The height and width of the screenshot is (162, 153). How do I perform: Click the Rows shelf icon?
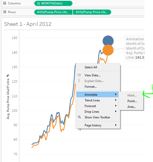[5, 12]
